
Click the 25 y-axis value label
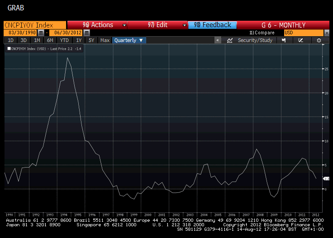tap(326, 69)
